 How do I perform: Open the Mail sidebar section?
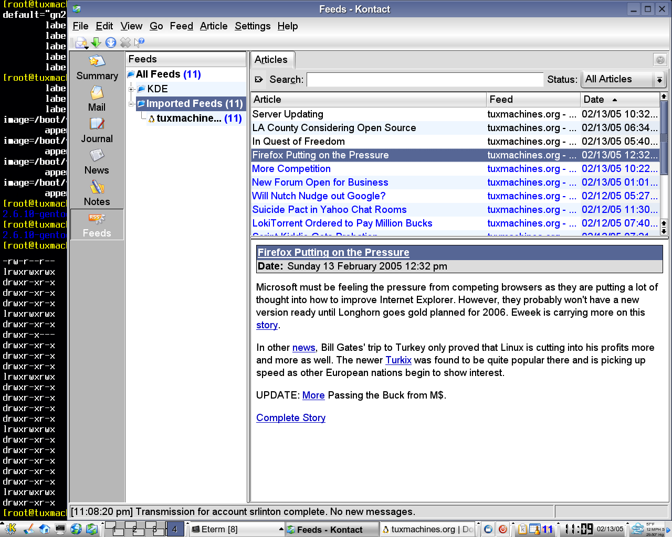tap(97, 100)
